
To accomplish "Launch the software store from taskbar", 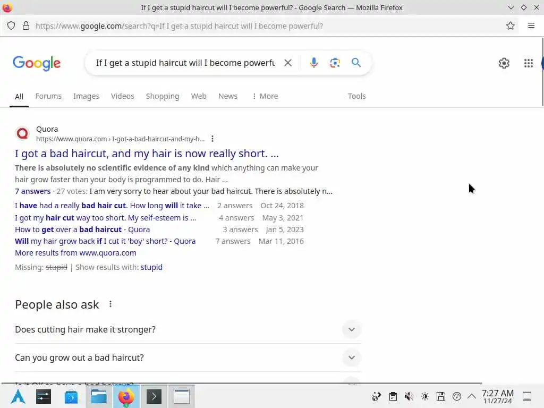I will point(71,396).
